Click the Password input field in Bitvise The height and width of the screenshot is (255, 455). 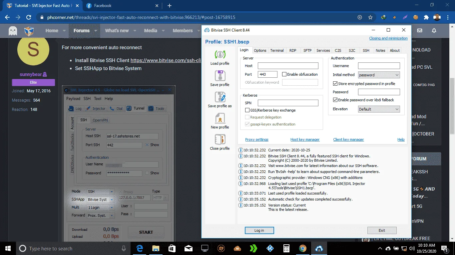point(379,92)
